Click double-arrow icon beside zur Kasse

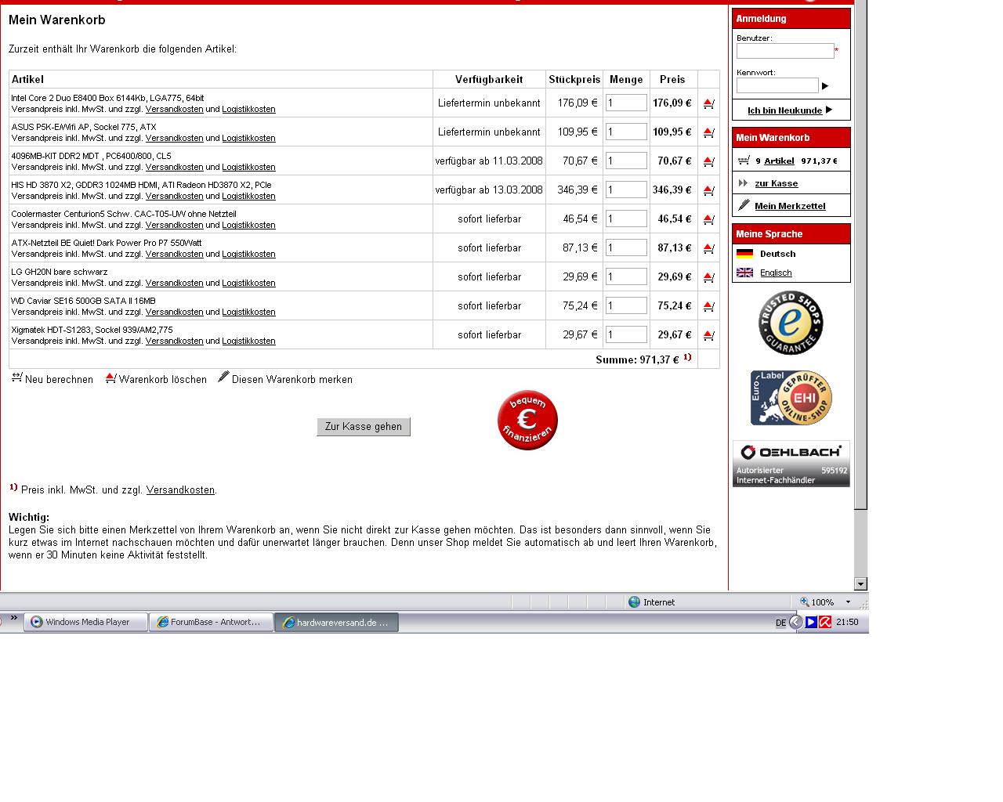[x=743, y=183]
